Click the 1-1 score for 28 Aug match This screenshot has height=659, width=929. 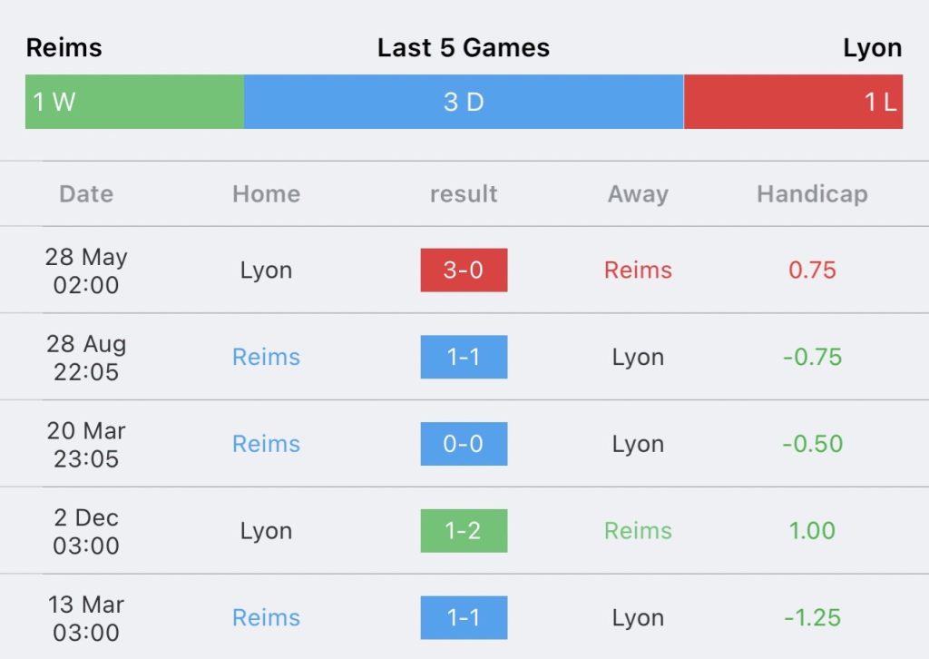click(x=464, y=357)
